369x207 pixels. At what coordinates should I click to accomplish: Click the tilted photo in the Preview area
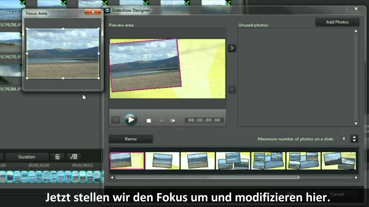tap(145, 65)
